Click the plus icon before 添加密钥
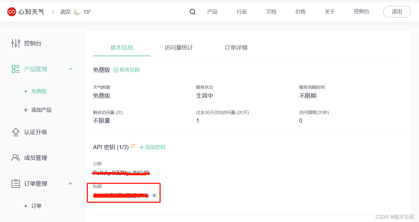The width and height of the screenshot is (419, 222). (141, 147)
